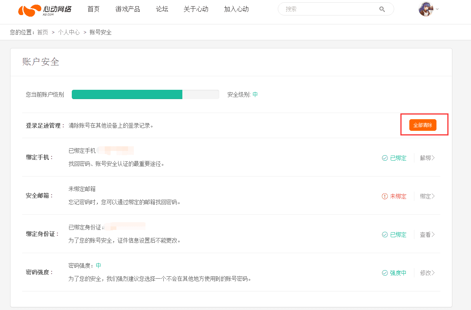Expand the dropdown arrow beside avatar
471x310 pixels.
[437, 9]
